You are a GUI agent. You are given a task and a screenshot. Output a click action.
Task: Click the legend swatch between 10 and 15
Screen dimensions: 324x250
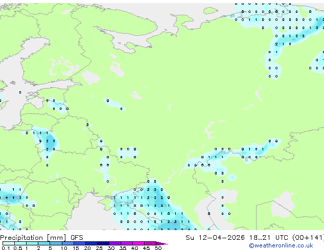[68, 243]
